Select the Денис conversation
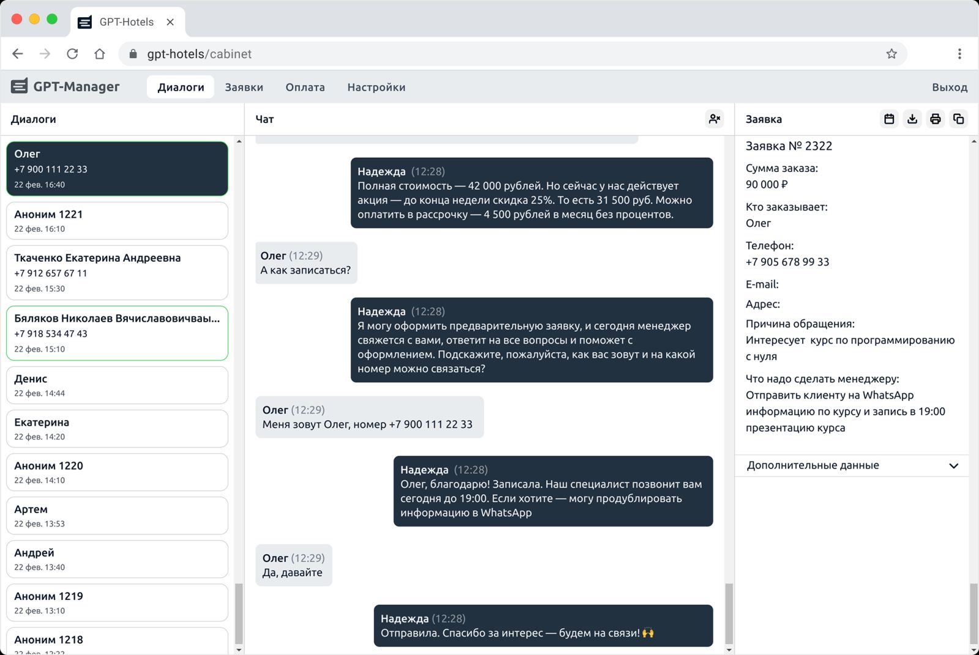979x655 pixels. (117, 385)
